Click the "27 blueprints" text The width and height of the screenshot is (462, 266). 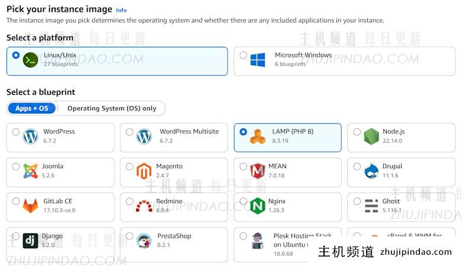(x=61, y=64)
